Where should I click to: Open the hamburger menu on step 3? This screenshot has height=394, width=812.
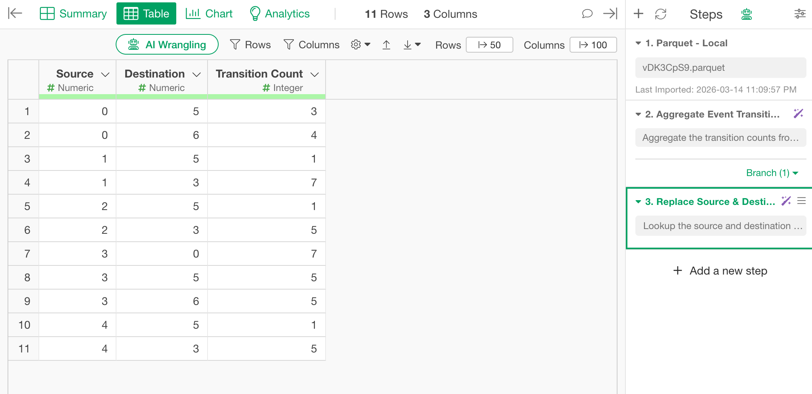tap(801, 201)
